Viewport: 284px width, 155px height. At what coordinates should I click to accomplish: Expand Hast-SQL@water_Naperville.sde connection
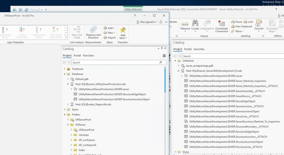point(68,104)
